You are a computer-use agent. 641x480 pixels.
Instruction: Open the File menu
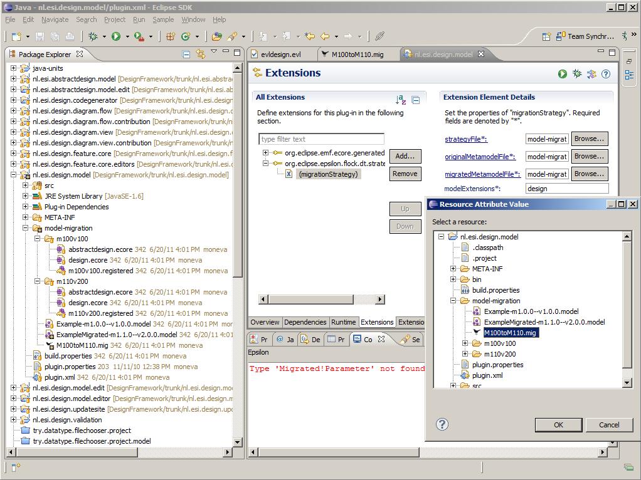click(10, 19)
